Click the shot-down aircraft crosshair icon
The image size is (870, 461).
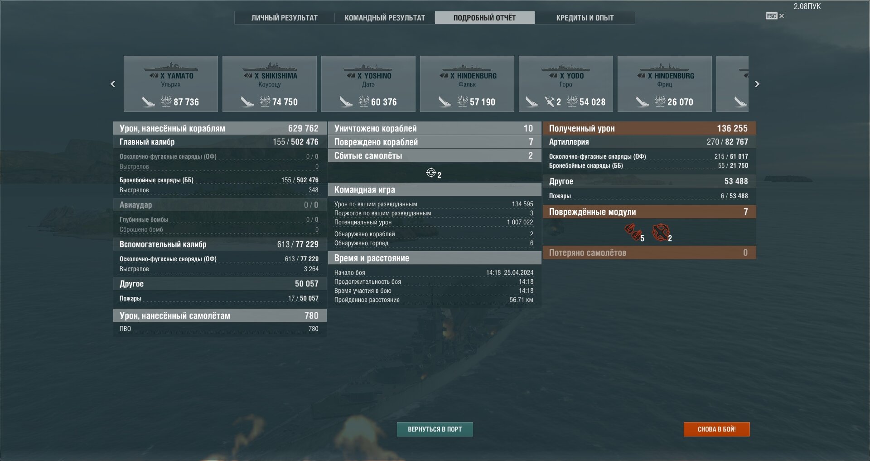pos(431,173)
